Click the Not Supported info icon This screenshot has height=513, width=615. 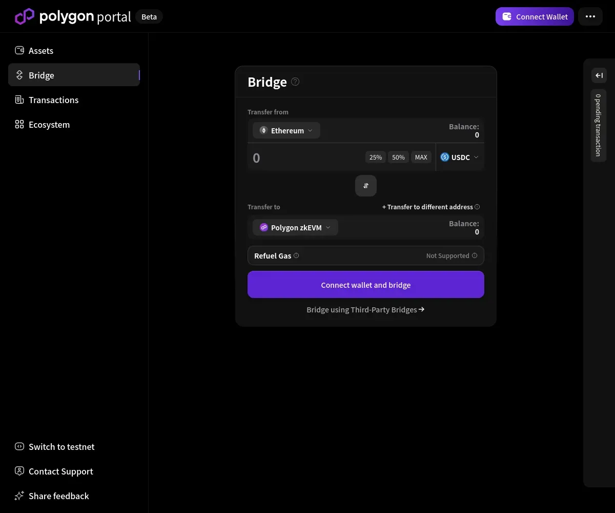pyautogui.click(x=475, y=255)
